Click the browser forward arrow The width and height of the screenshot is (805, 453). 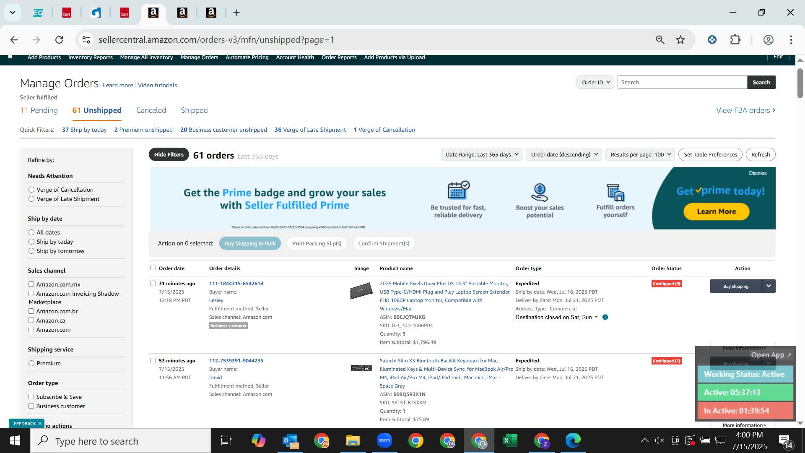(x=36, y=40)
